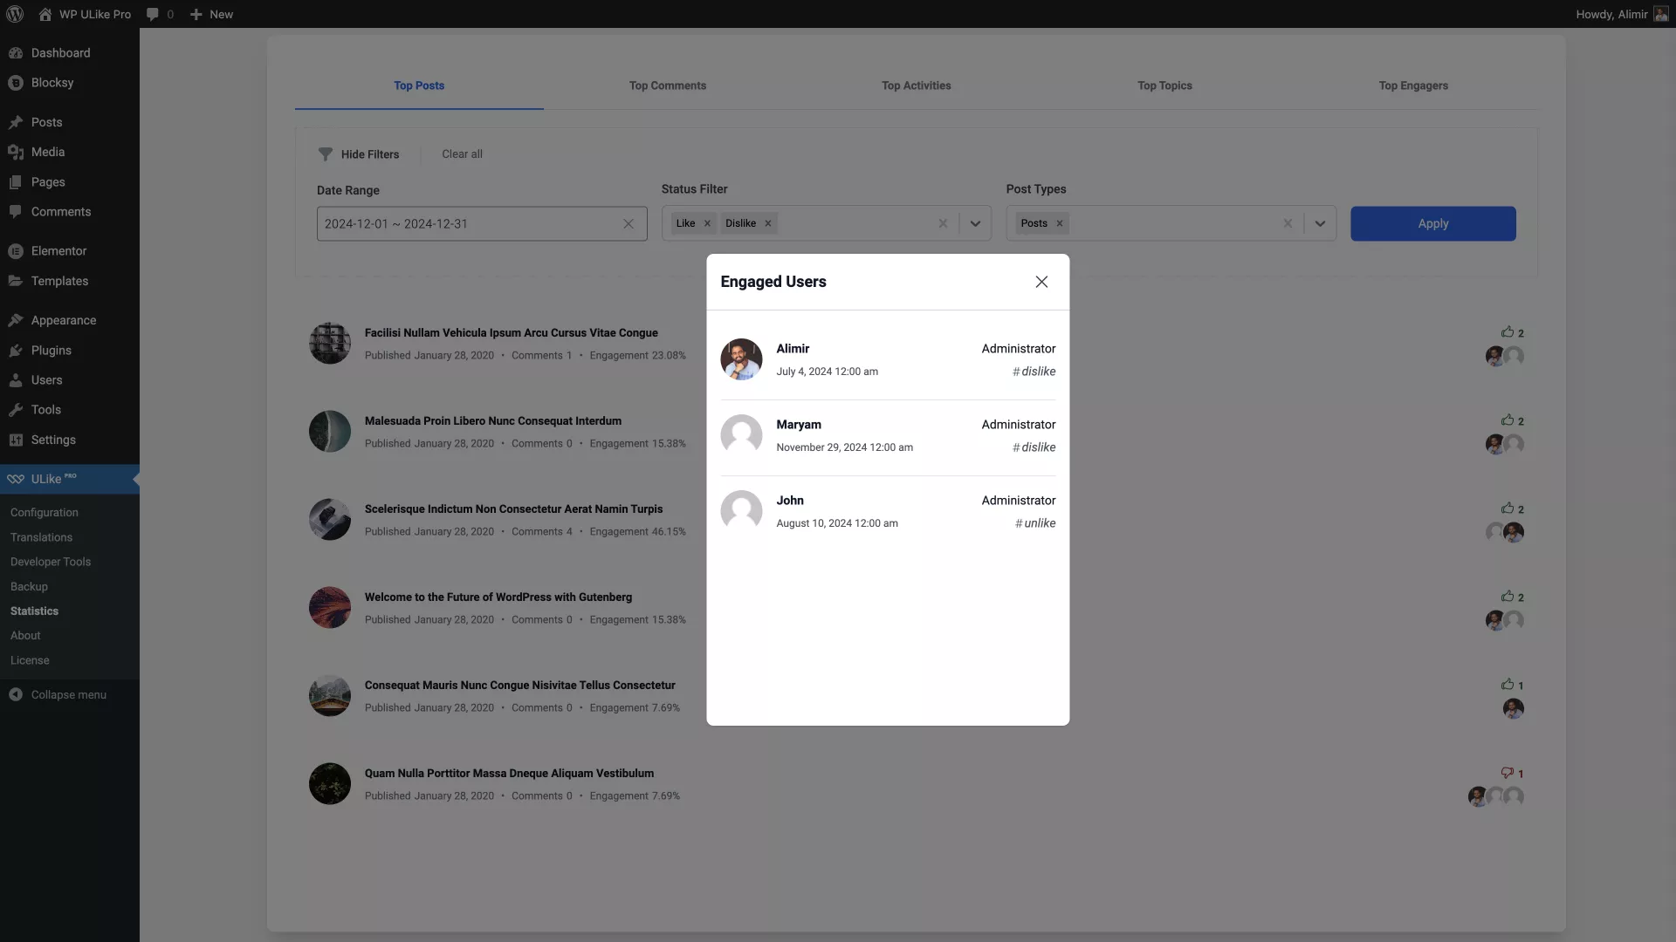Open Plugins from sidebar icon

tap(16, 351)
